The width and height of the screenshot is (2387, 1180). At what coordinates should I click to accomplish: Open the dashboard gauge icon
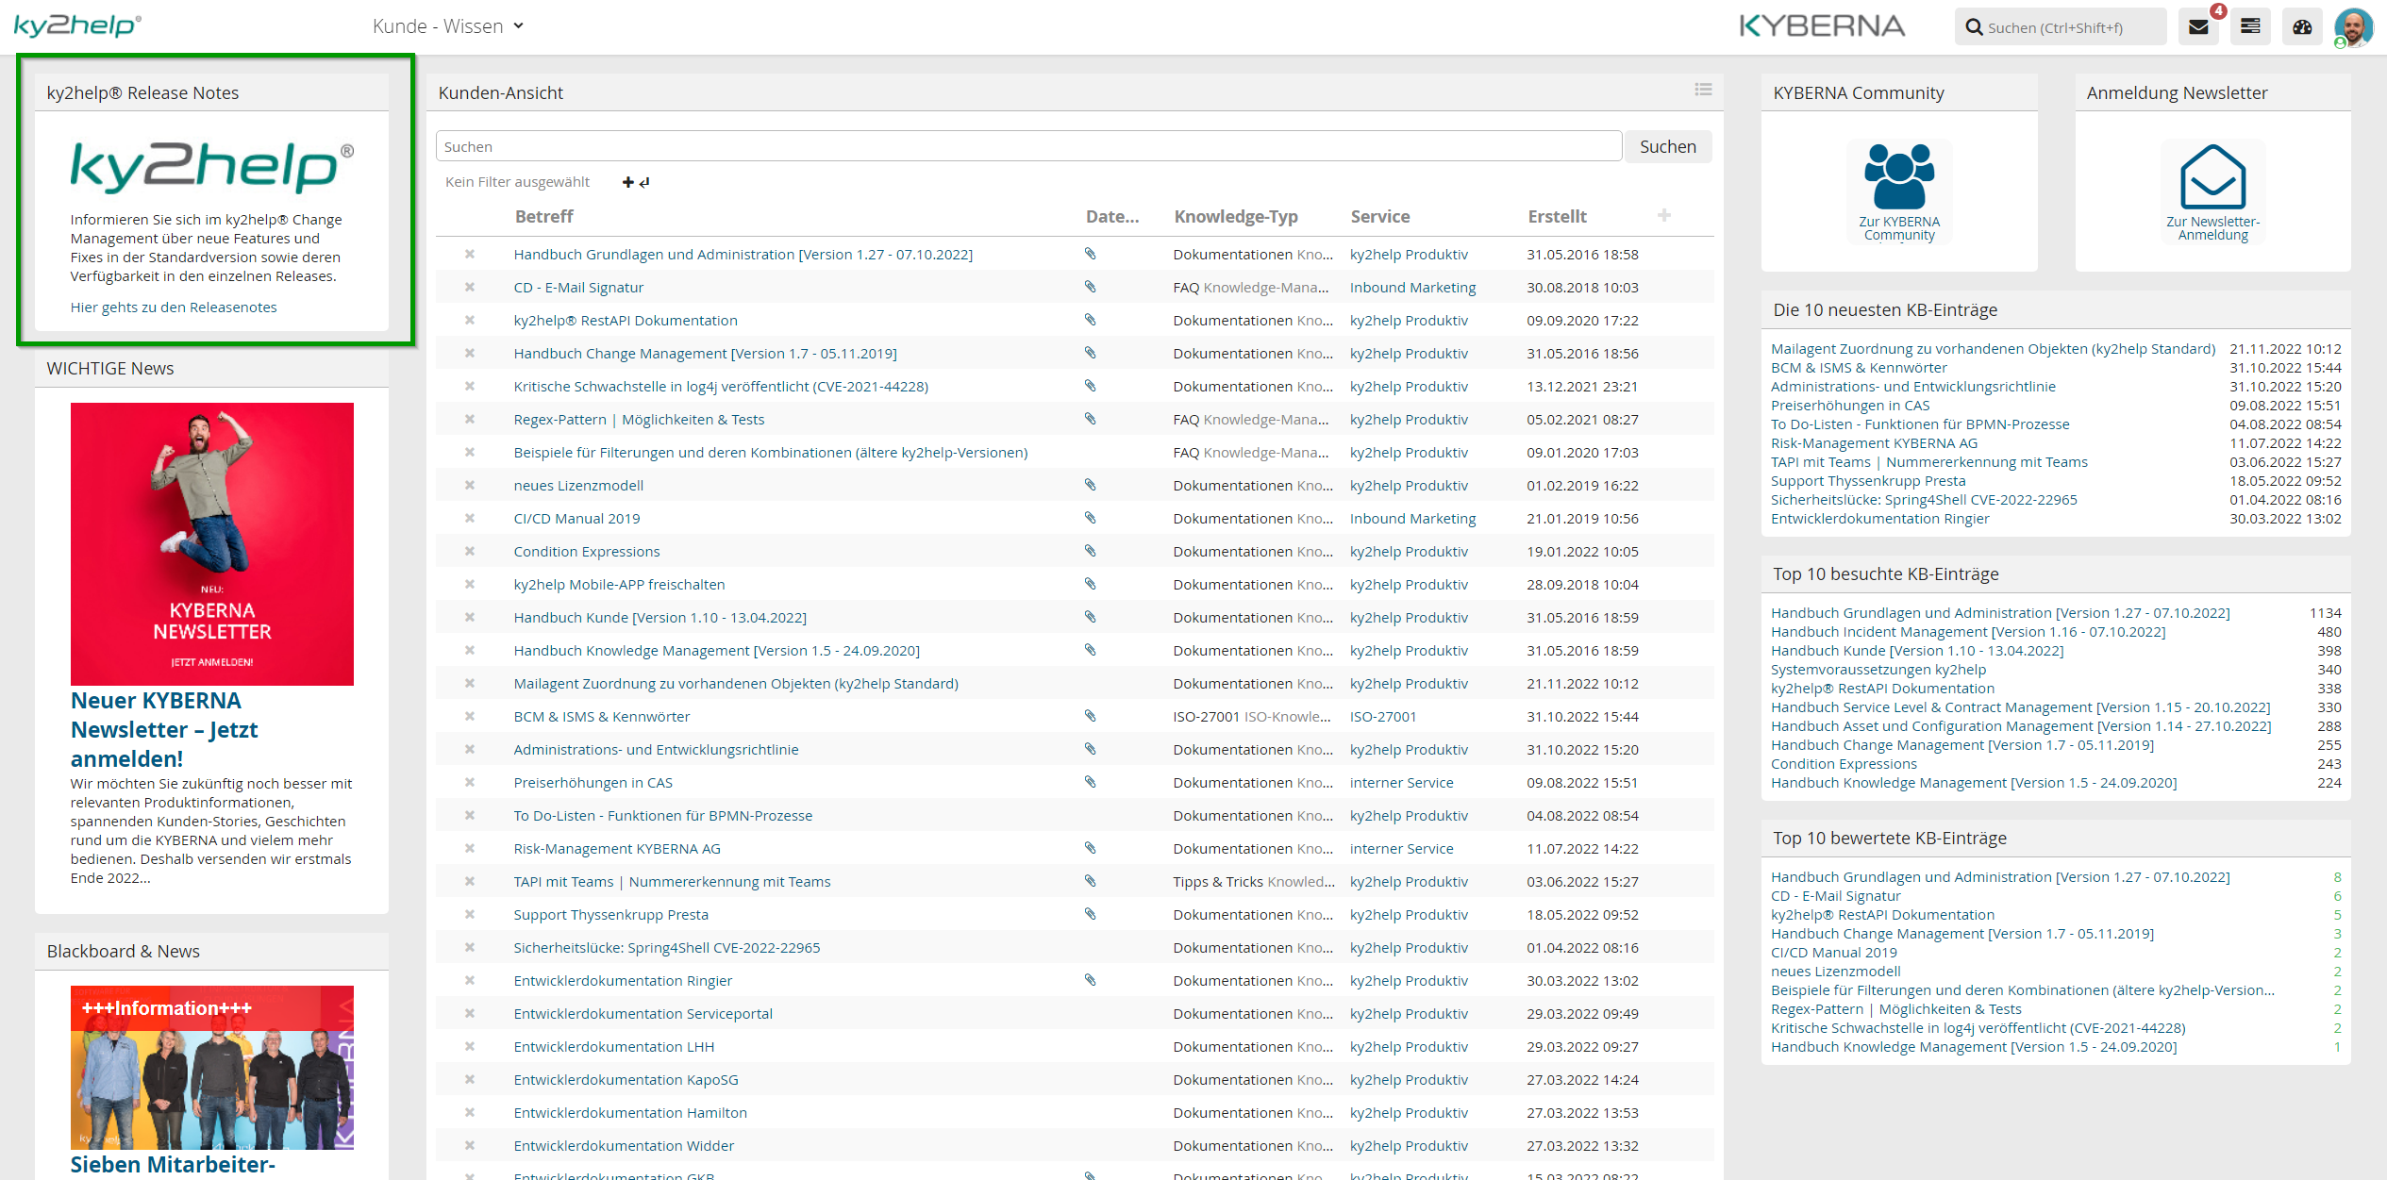coord(2302,26)
